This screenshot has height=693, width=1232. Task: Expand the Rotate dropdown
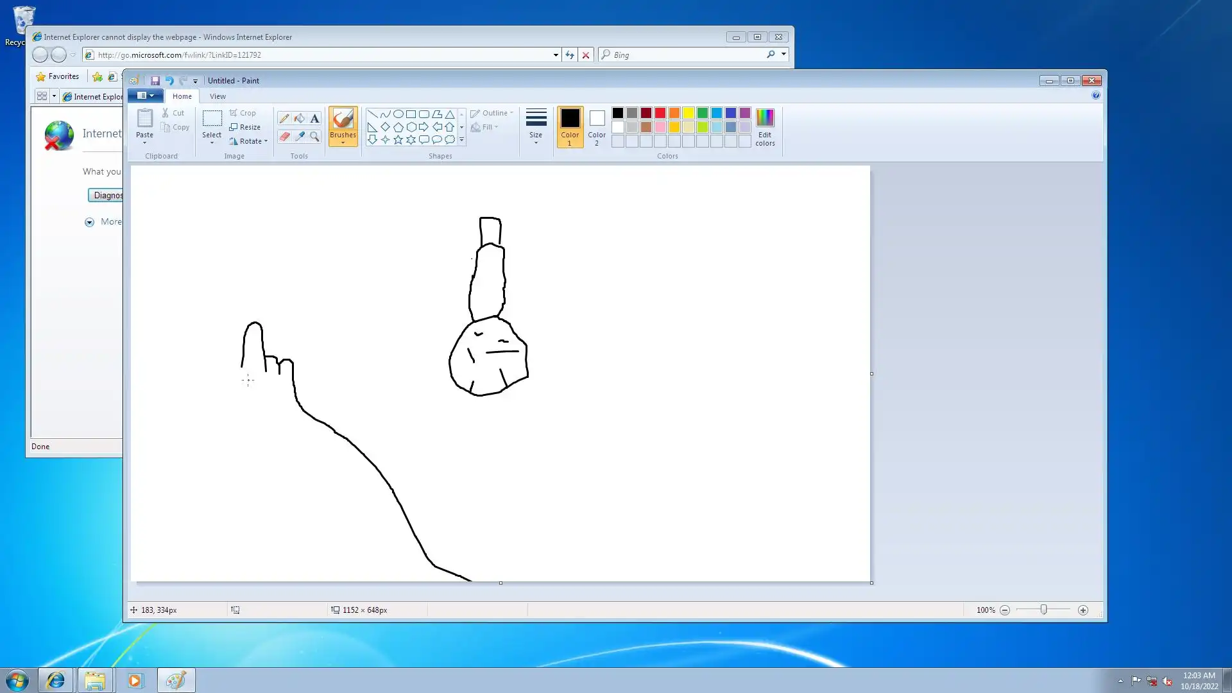click(249, 141)
